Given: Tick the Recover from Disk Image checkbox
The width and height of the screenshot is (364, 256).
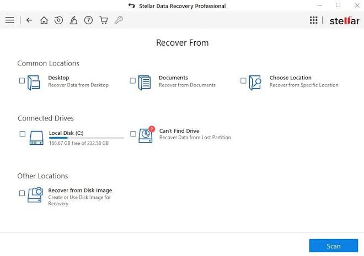Looking at the screenshot, I should point(22,193).
